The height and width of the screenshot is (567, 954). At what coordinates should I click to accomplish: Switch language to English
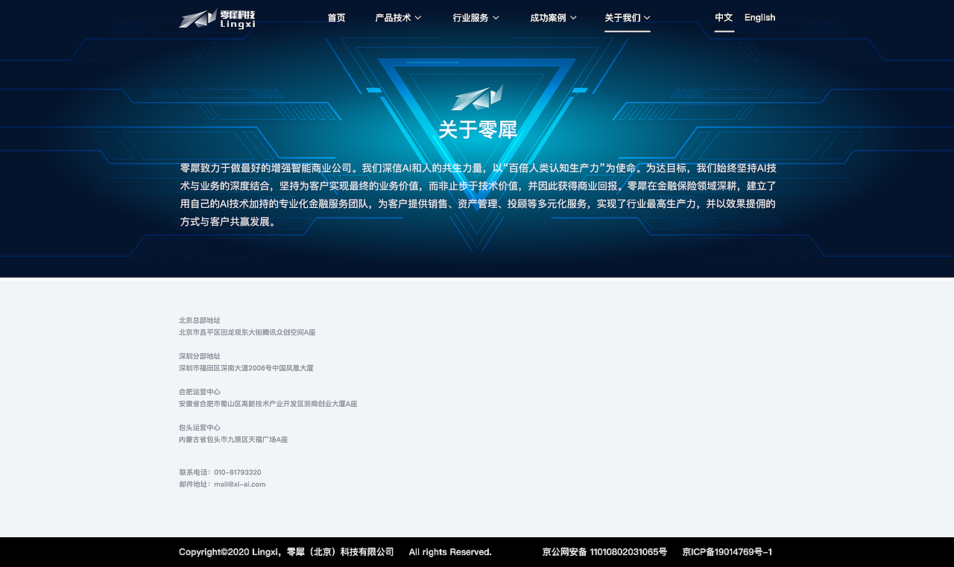coord(759,17)
